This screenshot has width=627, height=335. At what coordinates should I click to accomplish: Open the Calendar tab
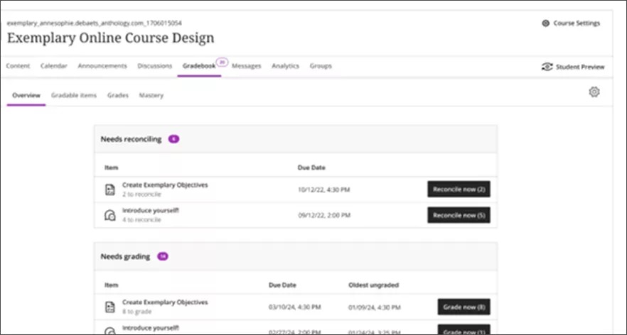click(x=54, y=66)
